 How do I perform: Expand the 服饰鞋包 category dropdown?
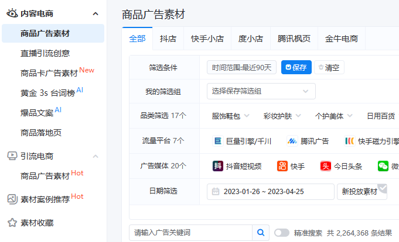230,116
